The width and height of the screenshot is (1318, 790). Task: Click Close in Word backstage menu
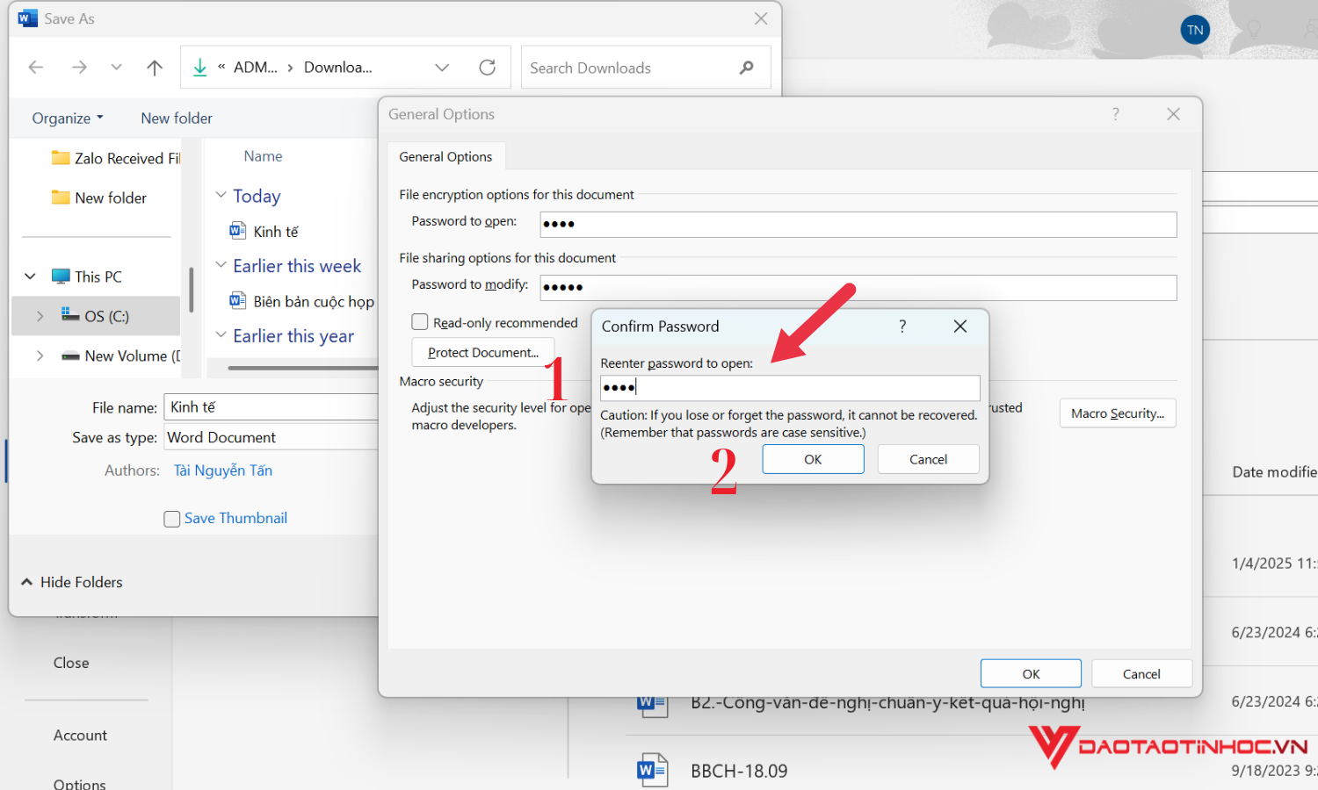[71, 663]
